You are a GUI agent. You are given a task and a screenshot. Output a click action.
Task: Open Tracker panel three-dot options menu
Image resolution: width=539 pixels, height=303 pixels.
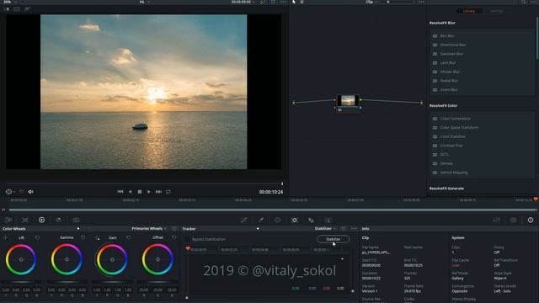point(354,228)
